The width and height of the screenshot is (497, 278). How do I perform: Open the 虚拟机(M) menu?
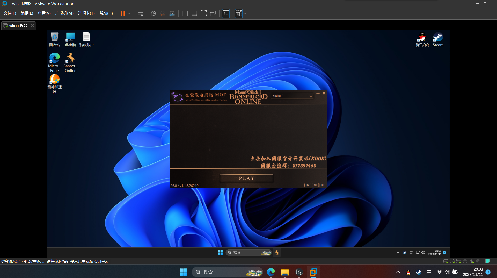pyautogui.click(x=64, y=13)
